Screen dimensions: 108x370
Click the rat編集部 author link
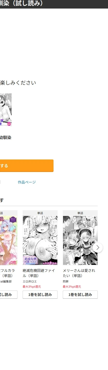click(x=6, y=281)
